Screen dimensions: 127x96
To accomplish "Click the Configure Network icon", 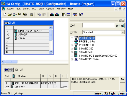I will point(75,14).
